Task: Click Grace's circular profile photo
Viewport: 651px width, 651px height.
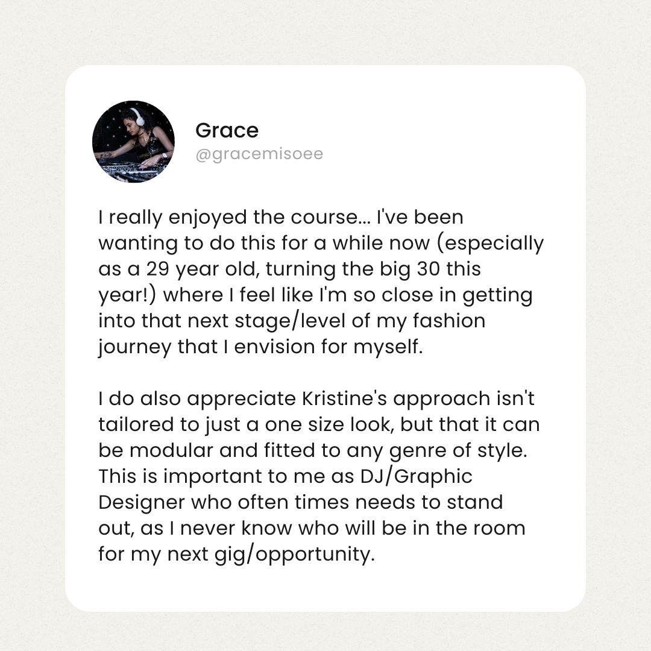Action: pyautogui.click(x=133, y=142)
